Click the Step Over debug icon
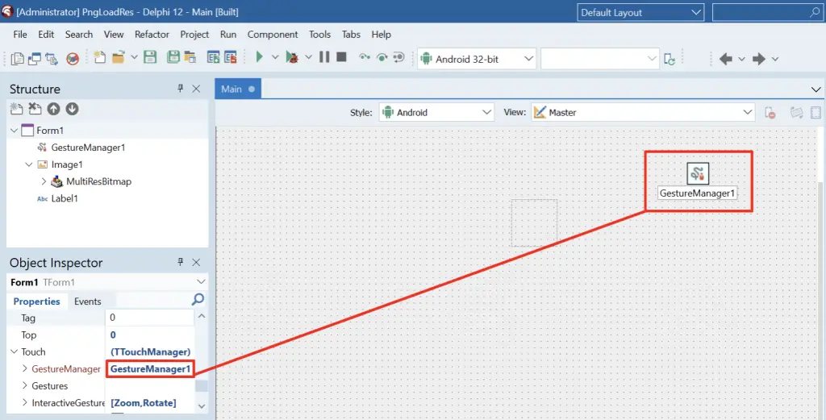This screenshot has height=420, width=826. click(x=382, y=57)
